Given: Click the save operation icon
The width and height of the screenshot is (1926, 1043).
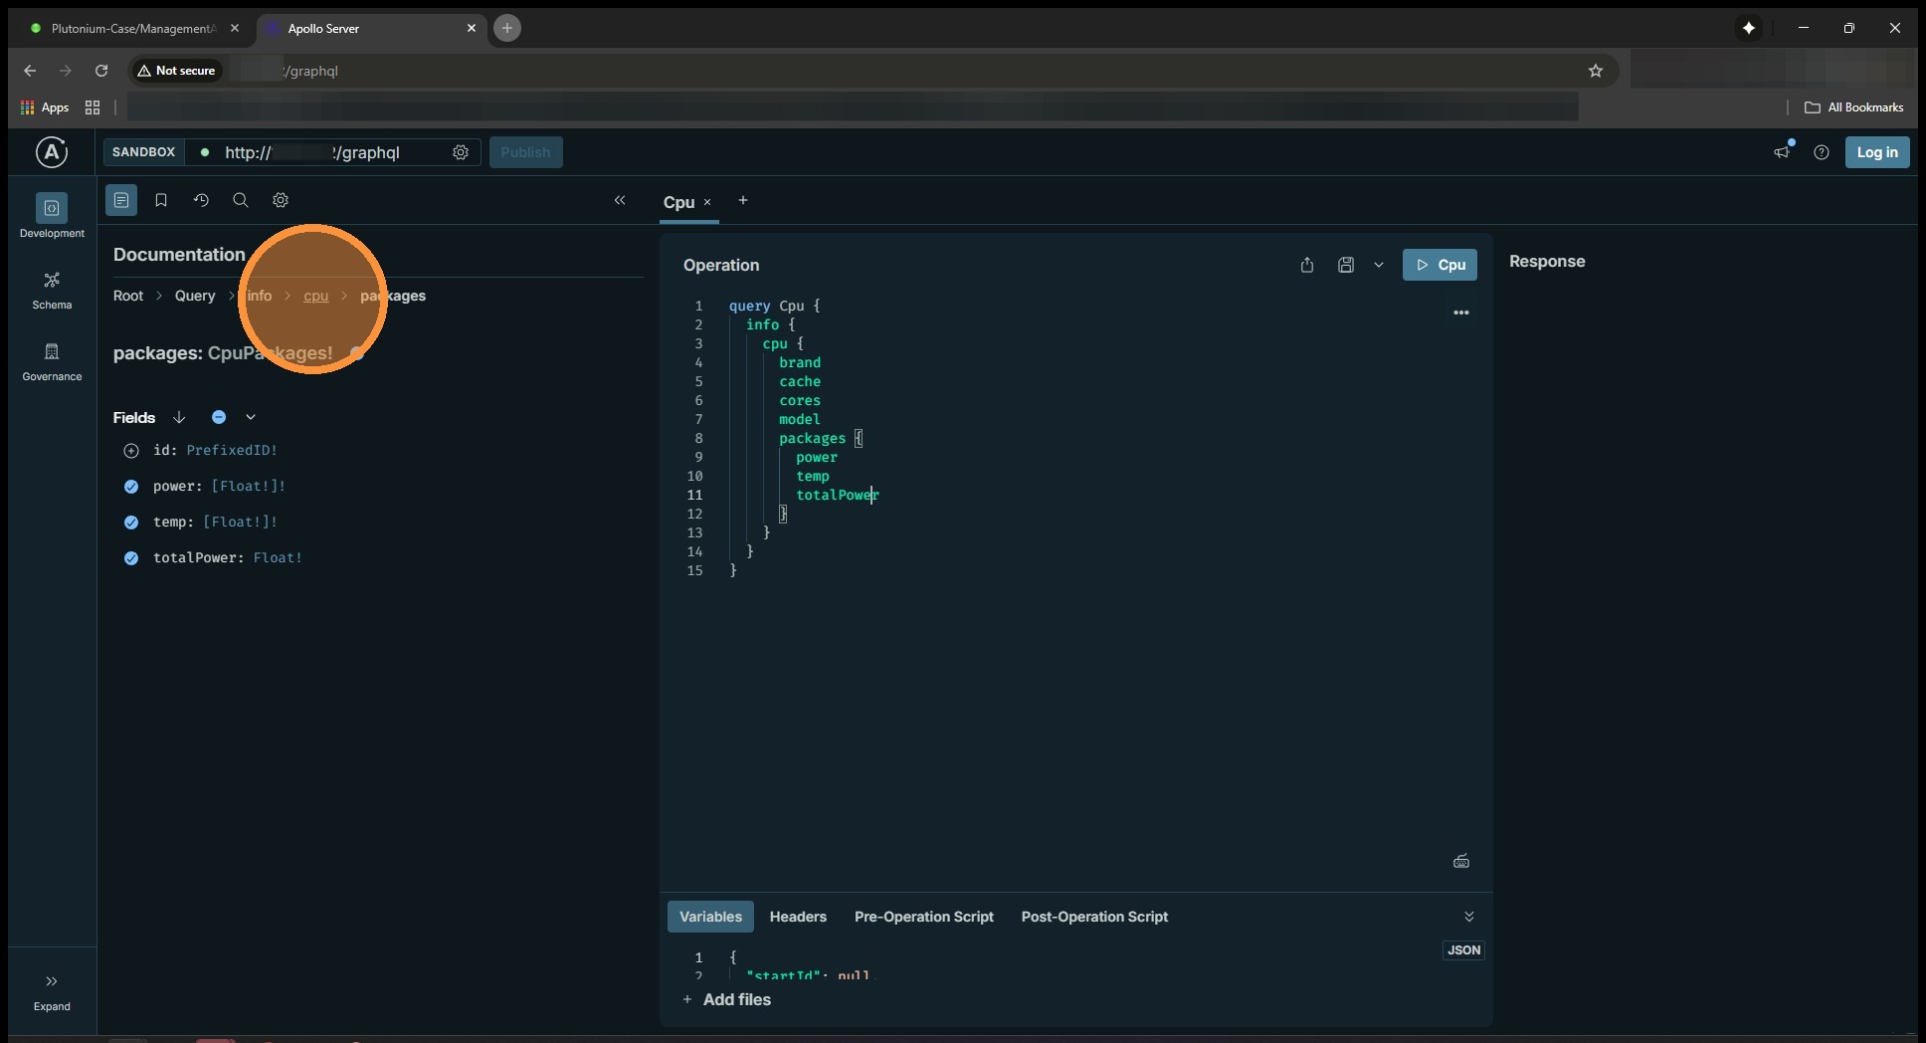Looking at the screenshot, I should click(1346, 265).
